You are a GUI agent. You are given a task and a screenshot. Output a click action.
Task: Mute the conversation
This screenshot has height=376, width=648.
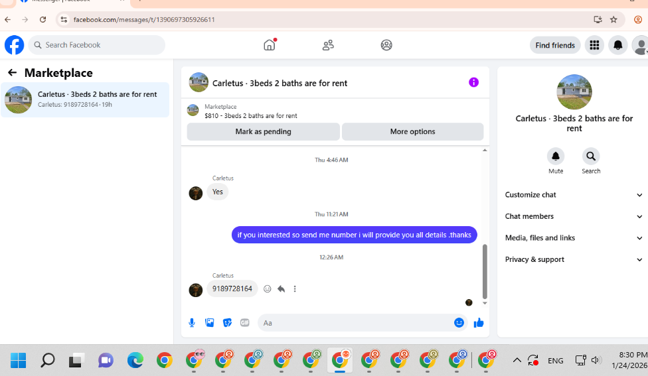pyautogui.click(x=556, y=157)
